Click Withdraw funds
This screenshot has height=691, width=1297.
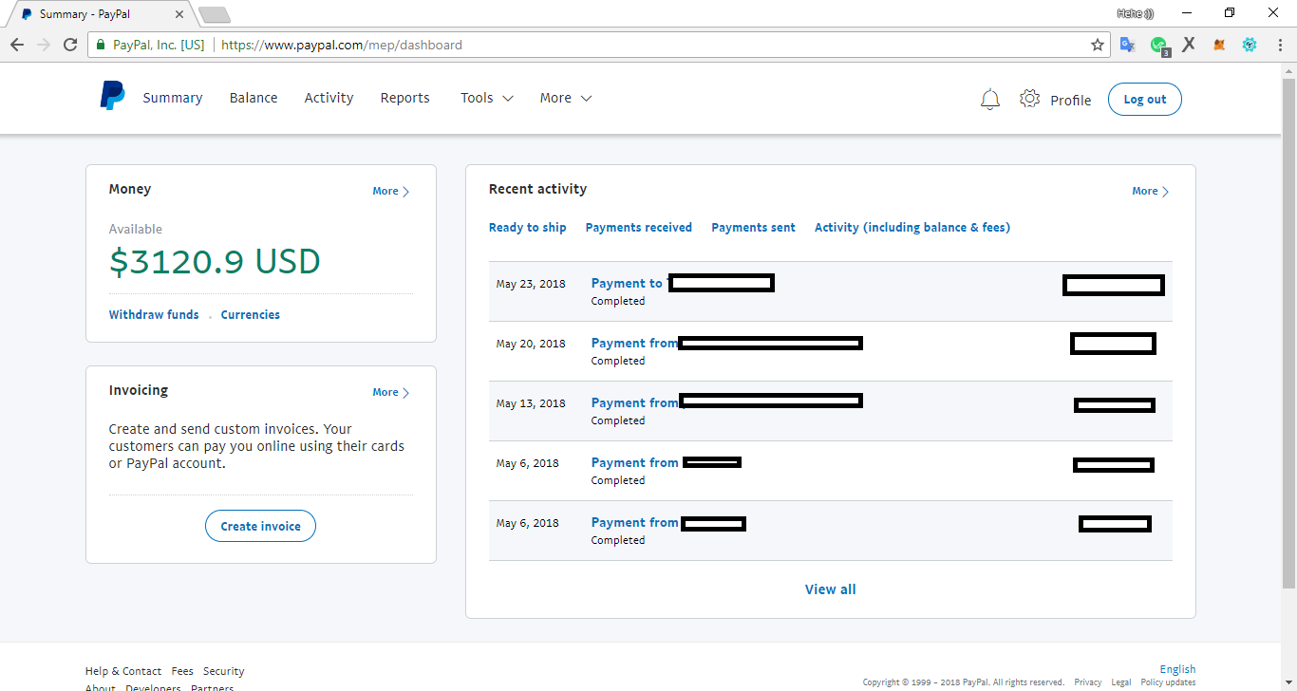coord(154,314)
